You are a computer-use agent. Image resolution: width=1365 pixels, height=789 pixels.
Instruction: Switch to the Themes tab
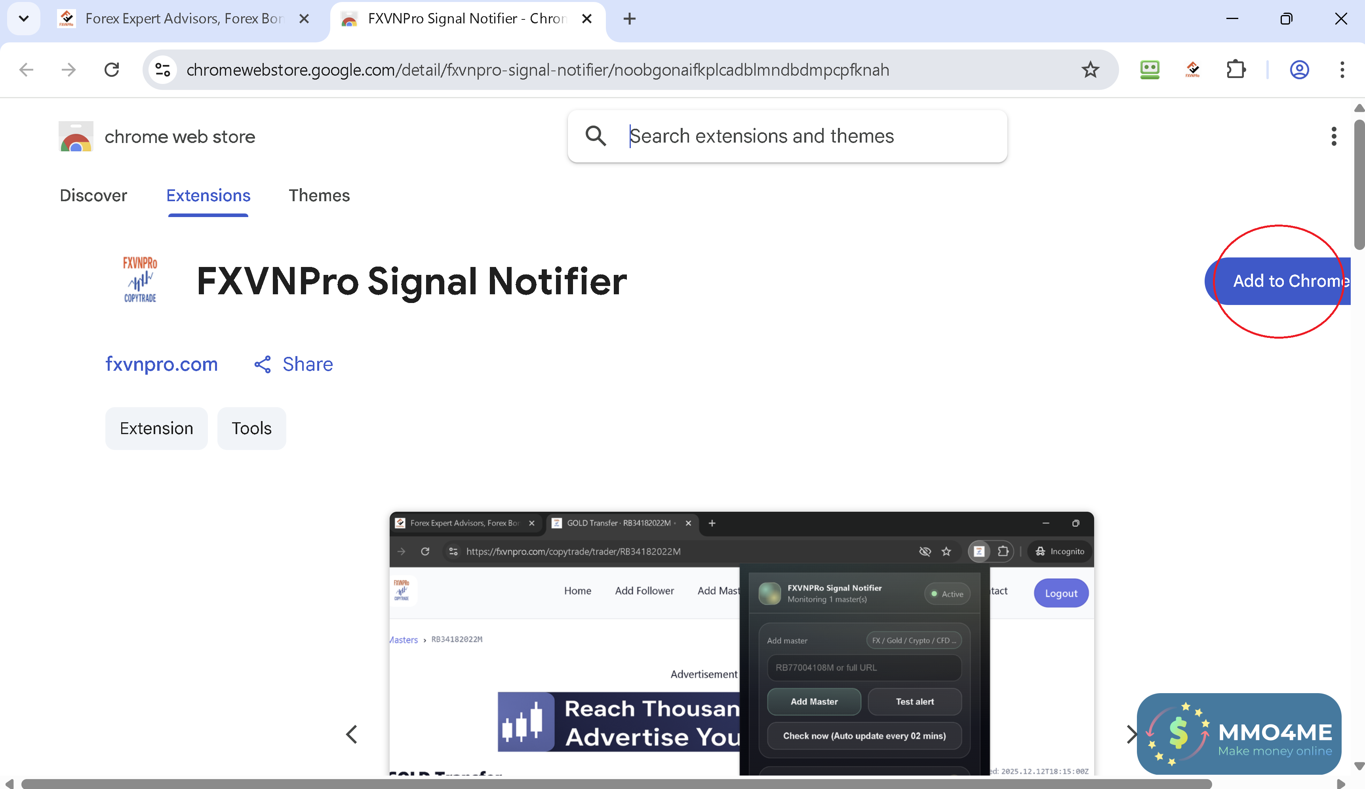click(x=319, y=196)
